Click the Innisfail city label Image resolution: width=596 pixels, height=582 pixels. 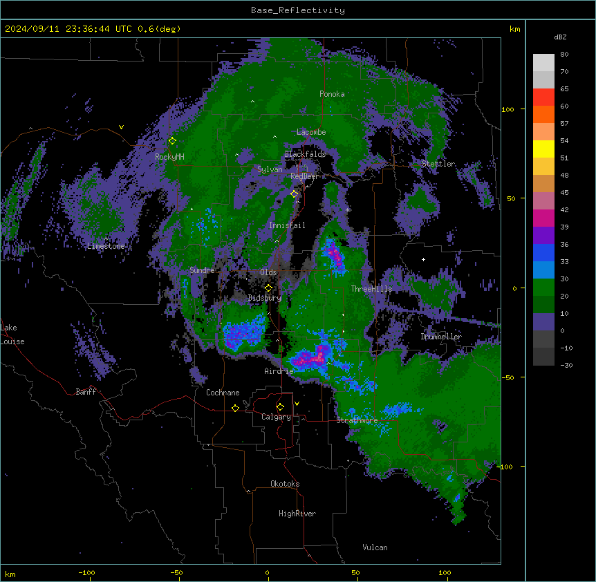287,225
